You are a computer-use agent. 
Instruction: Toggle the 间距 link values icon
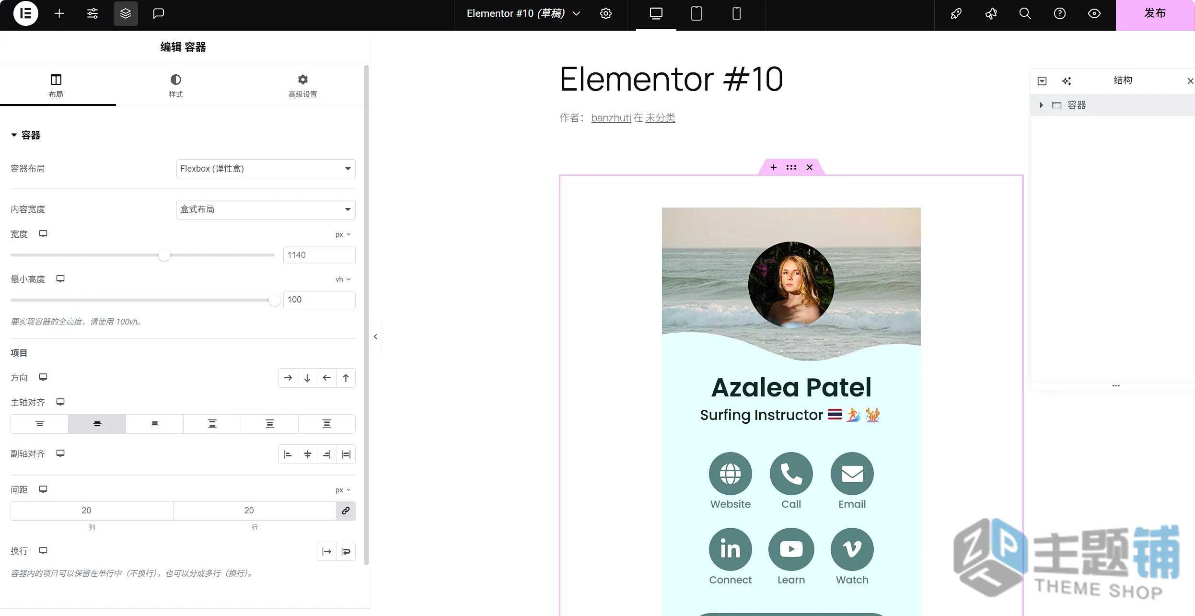coord(346,511)
